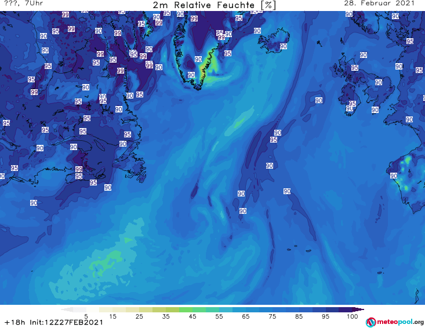Click the meteopool.org logo

pos(395,322)
